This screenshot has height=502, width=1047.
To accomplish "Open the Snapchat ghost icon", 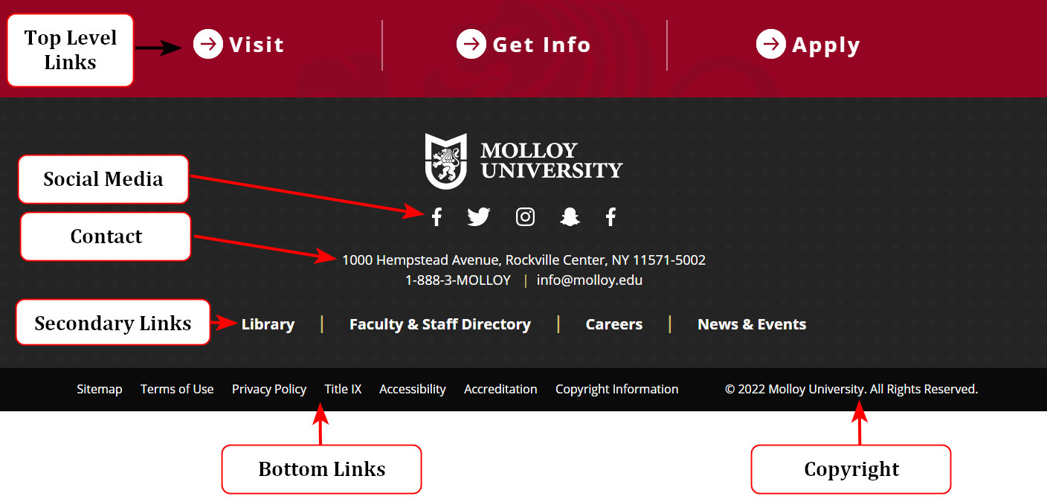I will (x=570, y=217).
